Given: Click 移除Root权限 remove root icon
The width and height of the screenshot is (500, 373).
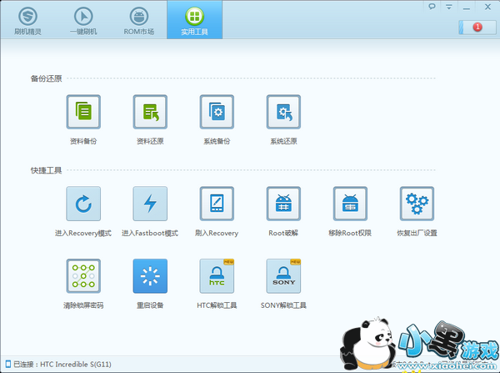Looking at the screenshot, I should coord(350,204).
